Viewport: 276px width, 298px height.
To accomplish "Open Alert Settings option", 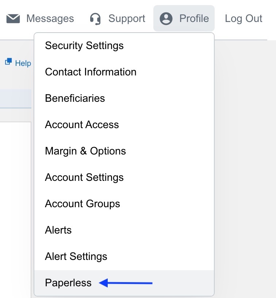I will click(x=76, y=257).
